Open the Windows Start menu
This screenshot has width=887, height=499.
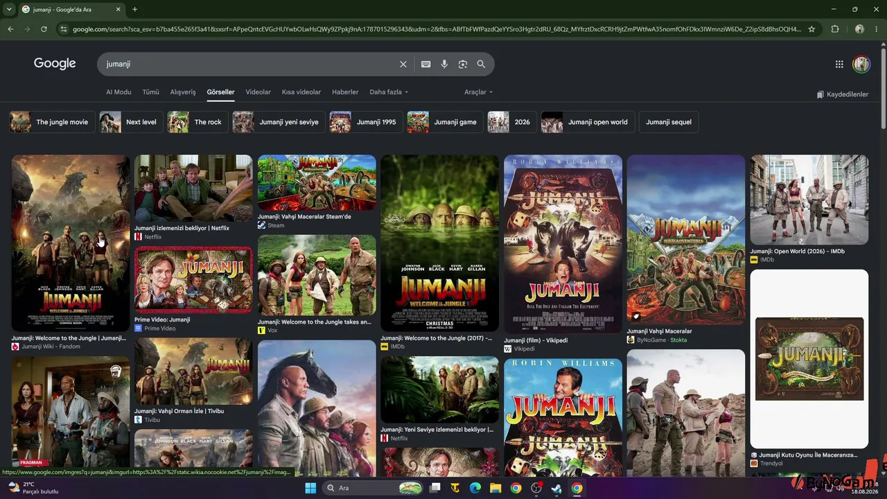click(310, 488)
